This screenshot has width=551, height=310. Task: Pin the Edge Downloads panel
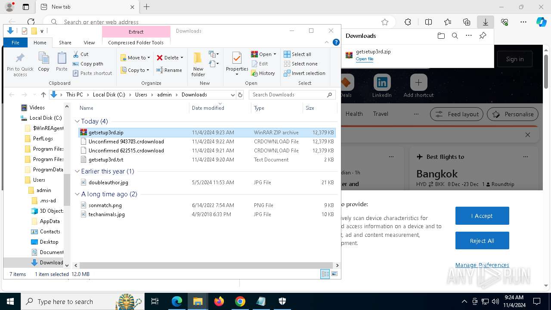point(483,36)
